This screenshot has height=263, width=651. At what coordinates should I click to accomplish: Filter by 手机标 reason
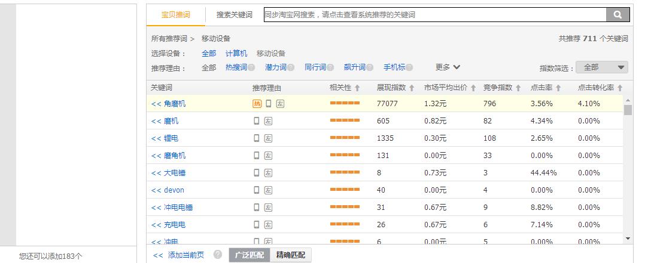pyautogui.click(x=394, y=67)
